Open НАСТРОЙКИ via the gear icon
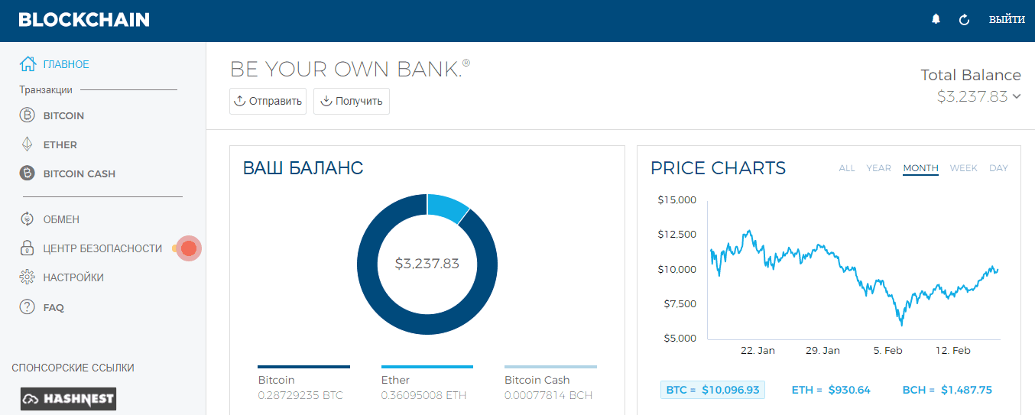Viewport: 1035px width, 415px height. 28,277
